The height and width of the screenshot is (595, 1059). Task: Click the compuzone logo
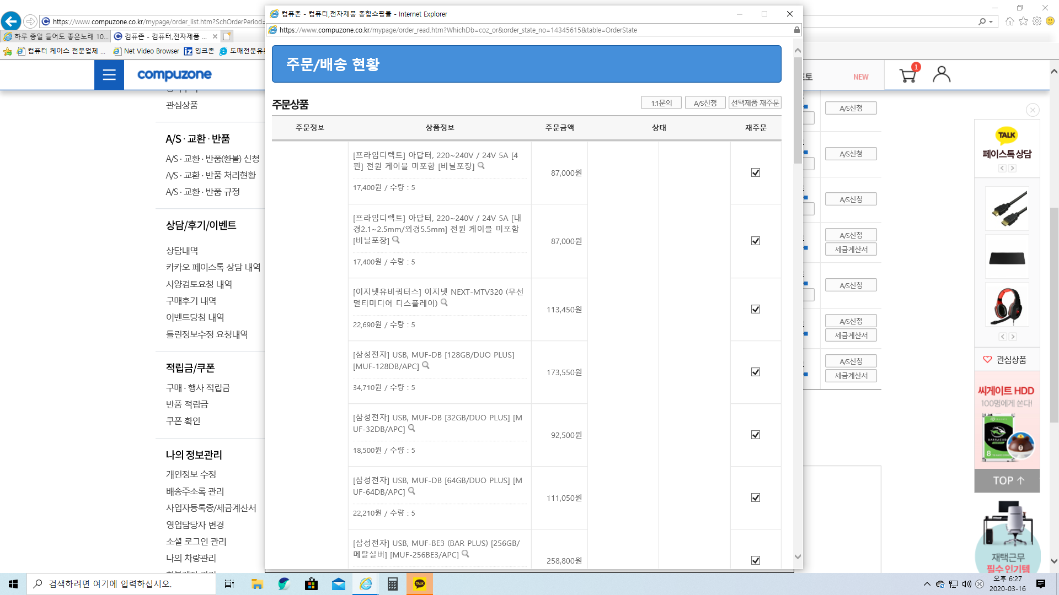tap(174, 74)
